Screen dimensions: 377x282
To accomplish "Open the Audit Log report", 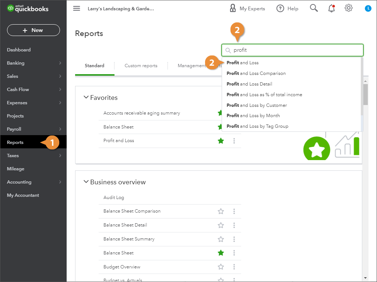I will click(x=114, y=198).
